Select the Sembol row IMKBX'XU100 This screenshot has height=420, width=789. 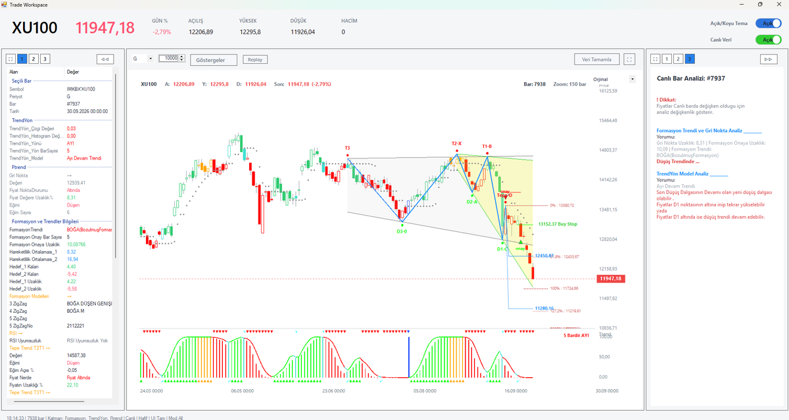click(x=60, y=89)
